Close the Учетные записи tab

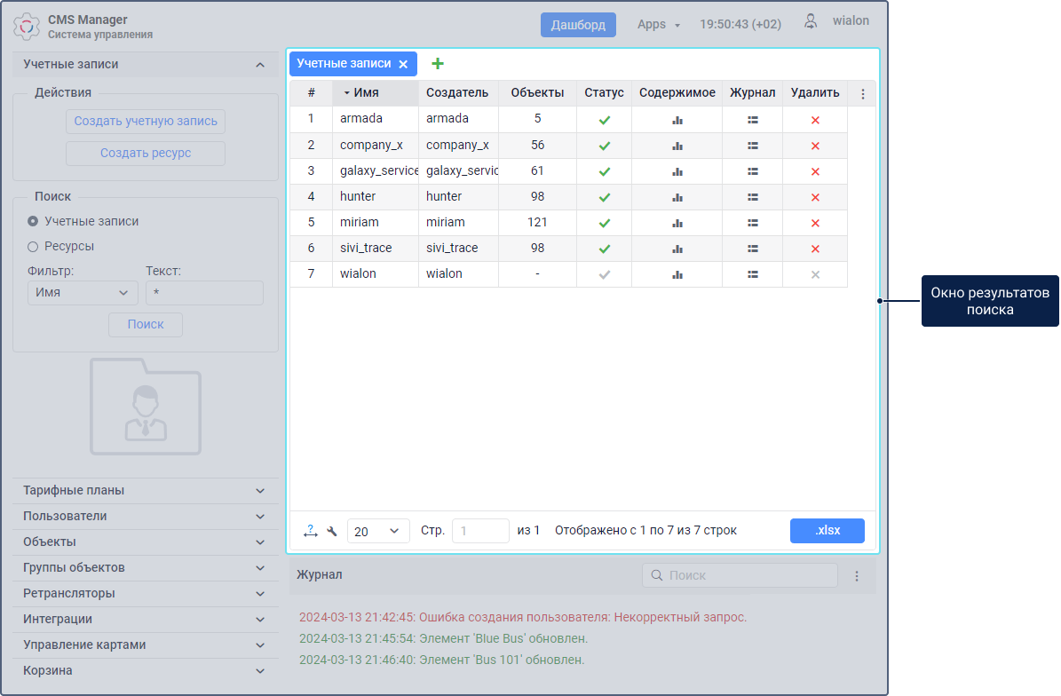click(403, 64)
